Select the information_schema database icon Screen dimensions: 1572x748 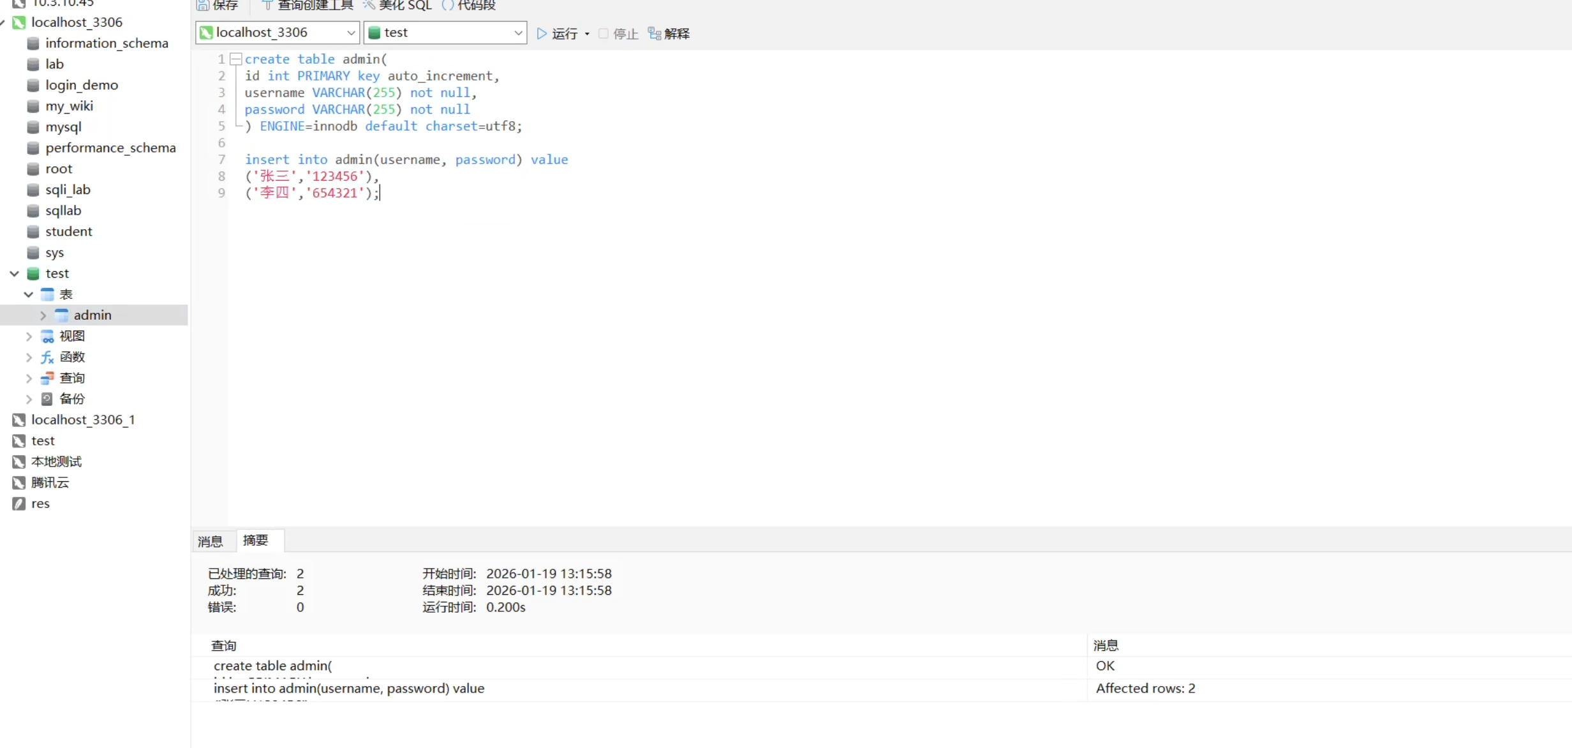pos(33,43)
